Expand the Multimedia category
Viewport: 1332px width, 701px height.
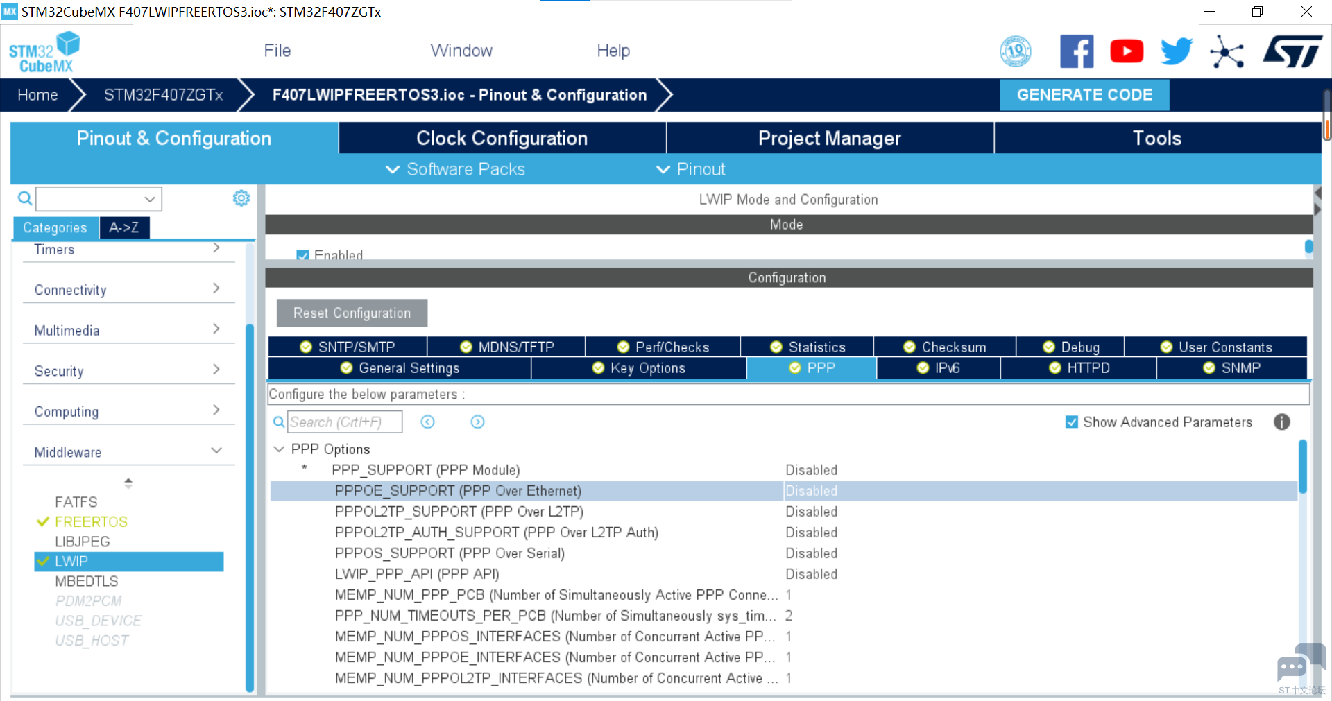tap(128, 330)
